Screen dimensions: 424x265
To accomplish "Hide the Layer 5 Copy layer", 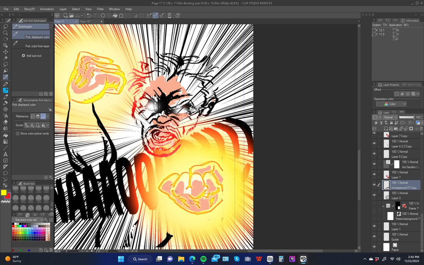I will click(374, 154).
